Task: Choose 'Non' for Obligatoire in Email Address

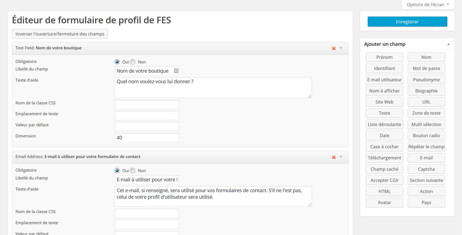Action: pos(133,171)
